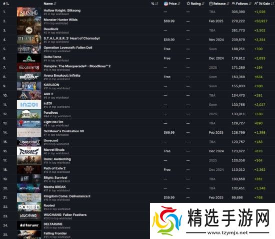Click the Civilization VII thumbnail
Image resolution: width=275 pixels, height=239 pixels.
[x=29, y=133]
